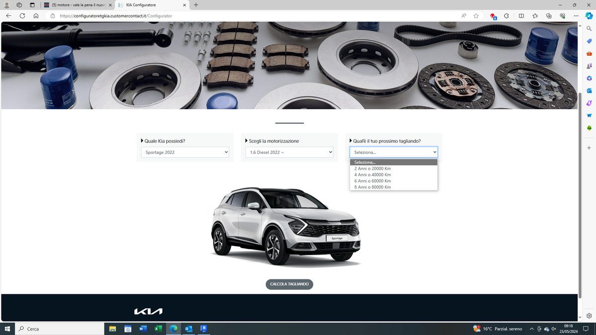Open the 'Quale Kia possiedi?' dropdown
This screenshot has height=335, width=596.
185,152
